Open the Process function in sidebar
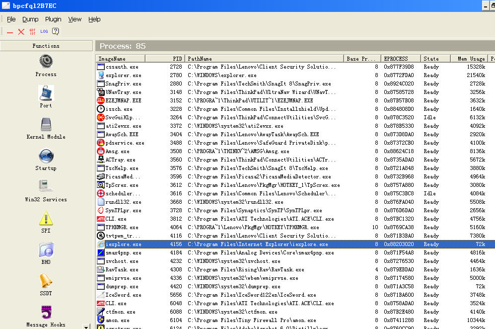 tap(46, 66)
